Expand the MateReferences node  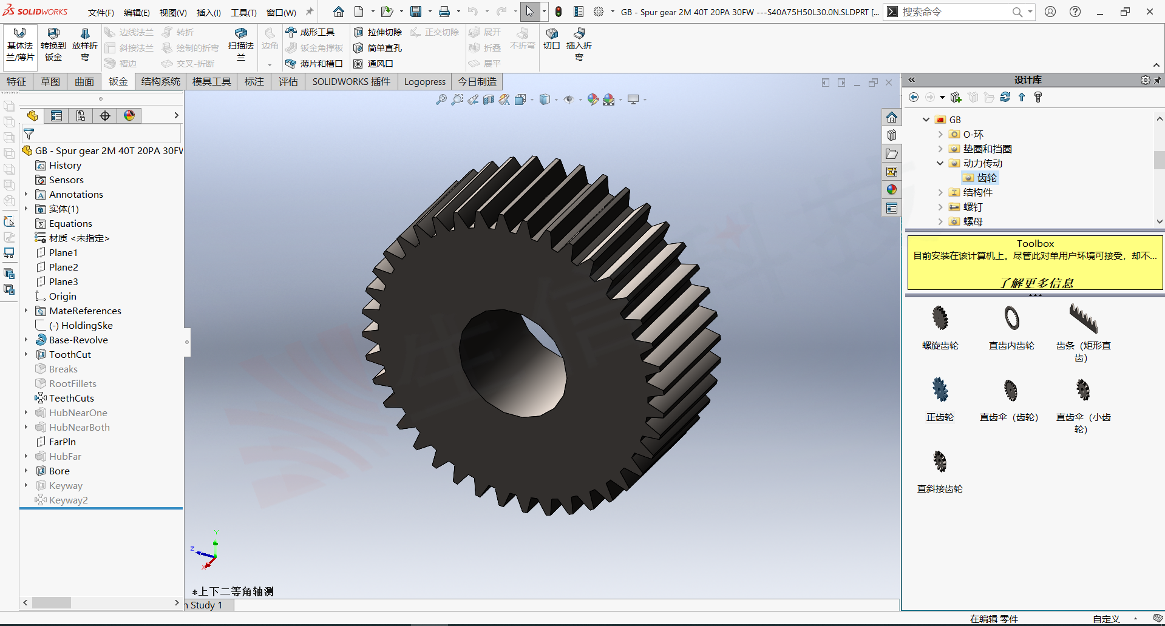pos(26,311)
